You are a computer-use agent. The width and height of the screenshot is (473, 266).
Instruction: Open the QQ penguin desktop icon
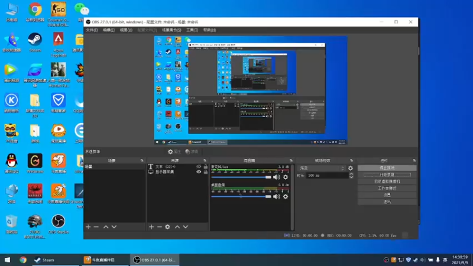(x=11, y=164)
